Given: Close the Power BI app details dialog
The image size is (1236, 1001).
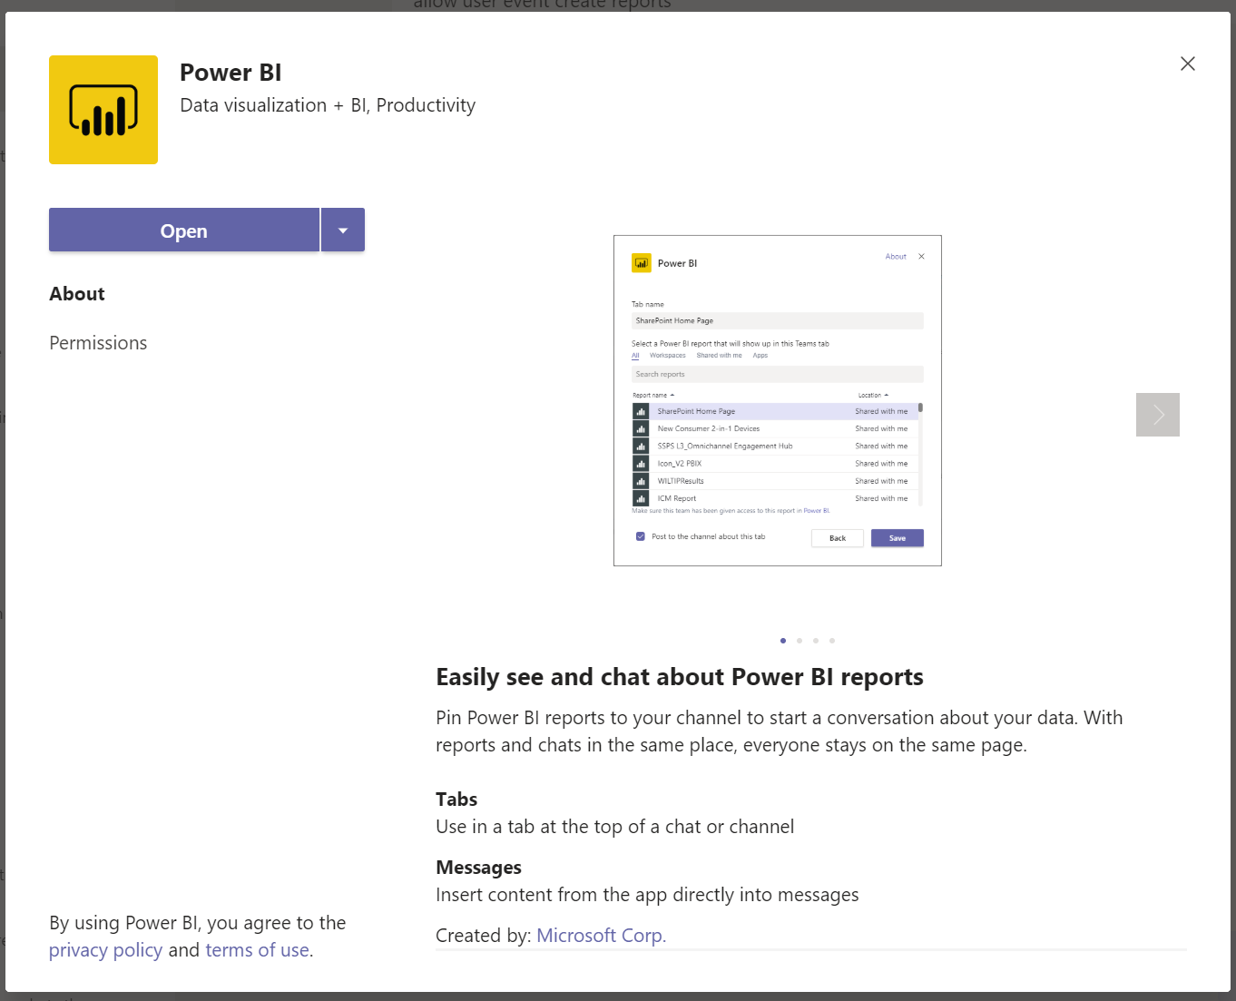Looking at the screenshot, I should point(1187,64).
